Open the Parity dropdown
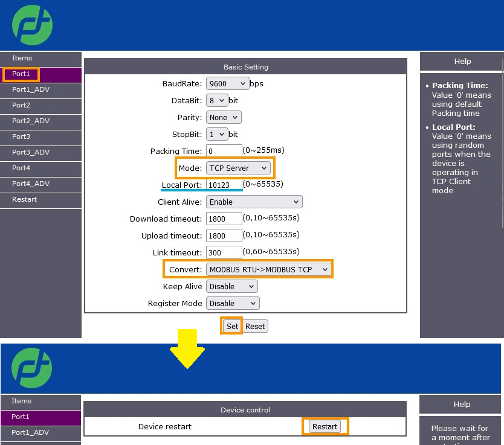The image size is (504, 445). click(x=223, y=117)
